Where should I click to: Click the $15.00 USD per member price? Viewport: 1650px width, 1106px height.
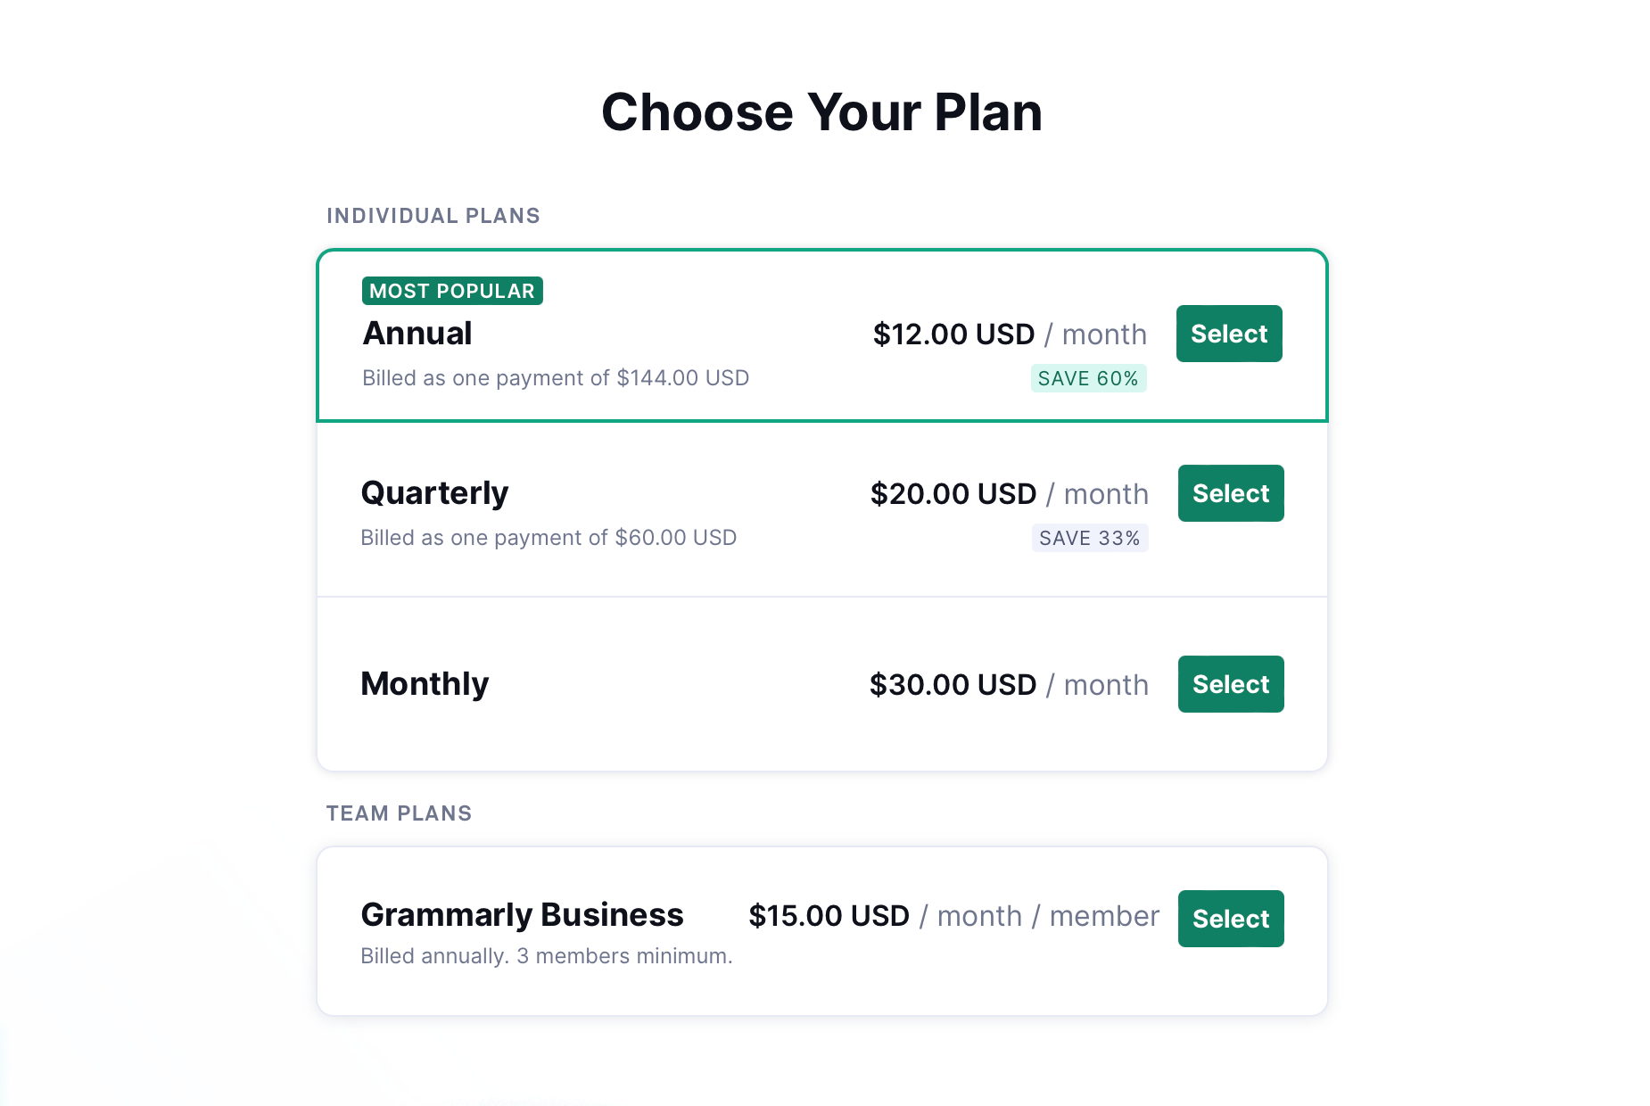829,916
